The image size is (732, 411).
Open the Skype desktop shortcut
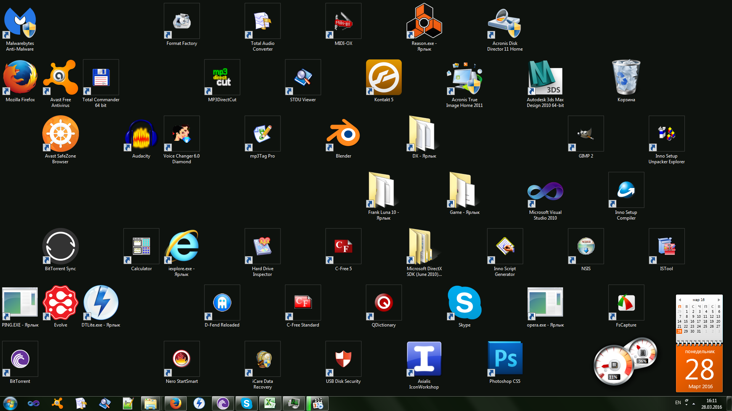(465, 303)
